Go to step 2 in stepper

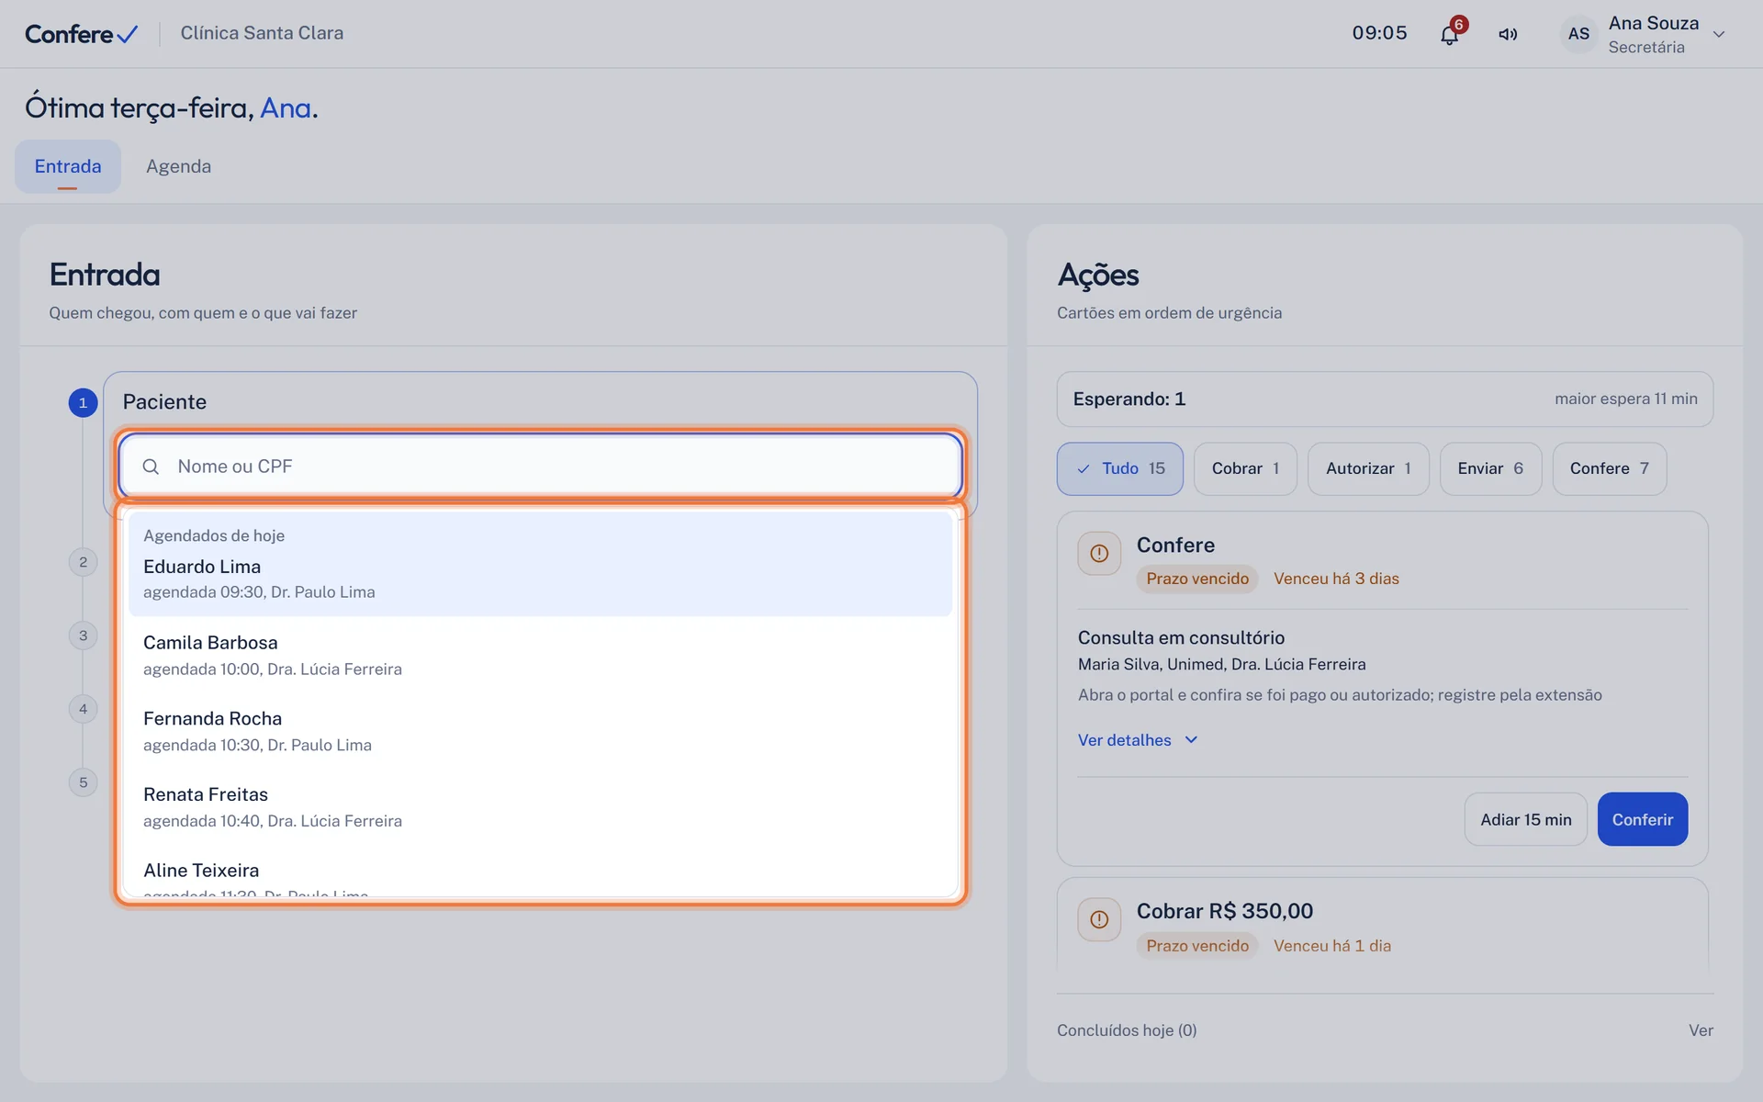[x=83, y=562]
